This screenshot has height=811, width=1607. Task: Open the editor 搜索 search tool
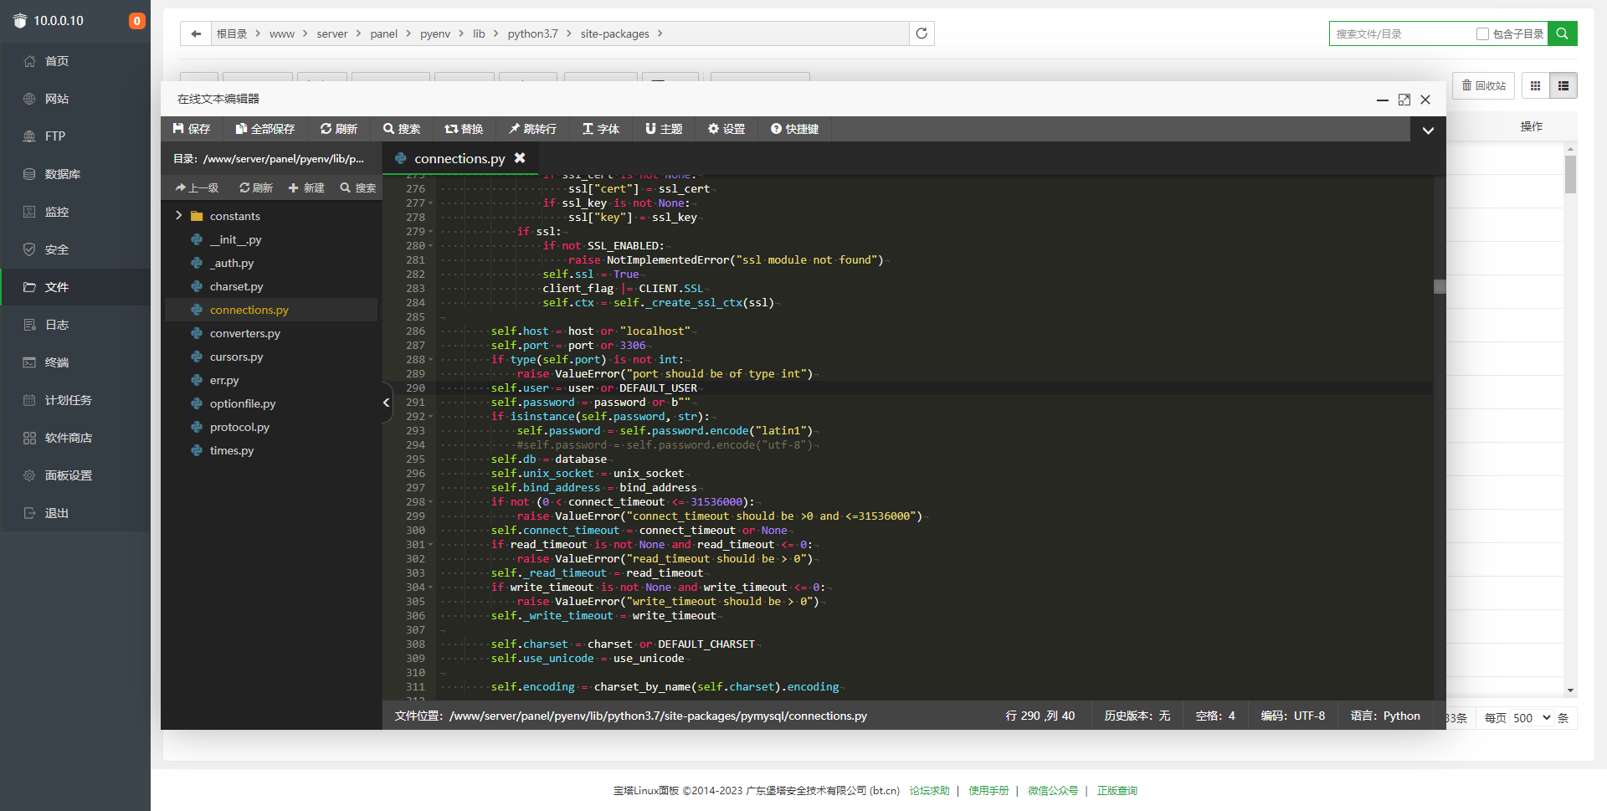click(x=402, y=129)
